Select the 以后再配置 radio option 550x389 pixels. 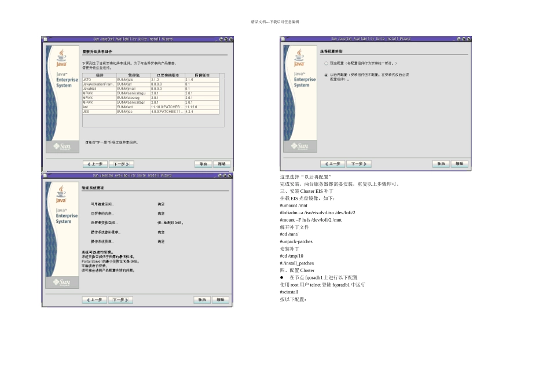(x=325, y=75)
